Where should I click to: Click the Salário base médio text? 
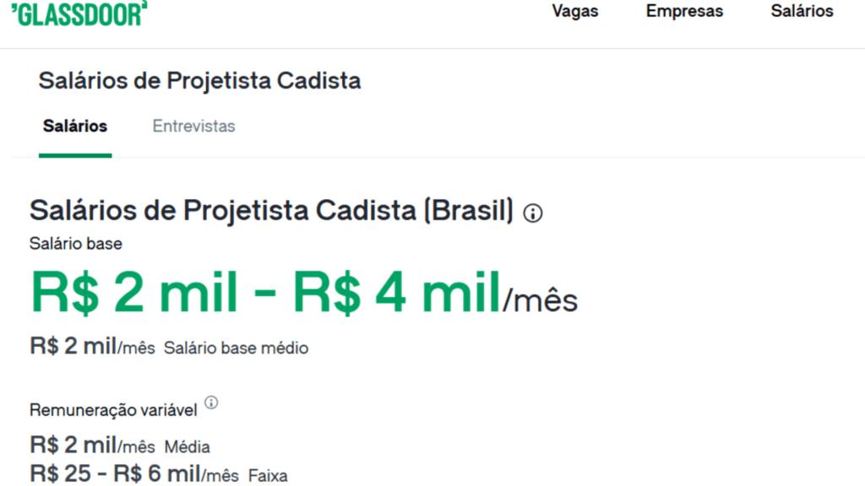pos(236,348)
